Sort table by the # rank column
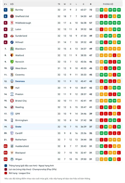Image resolution: width=125 pixels, height=183 pixels. [x=5, y=4]
